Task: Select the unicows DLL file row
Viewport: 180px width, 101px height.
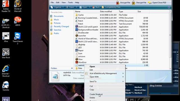Action: pyautogui.click(x=112, y=56)
